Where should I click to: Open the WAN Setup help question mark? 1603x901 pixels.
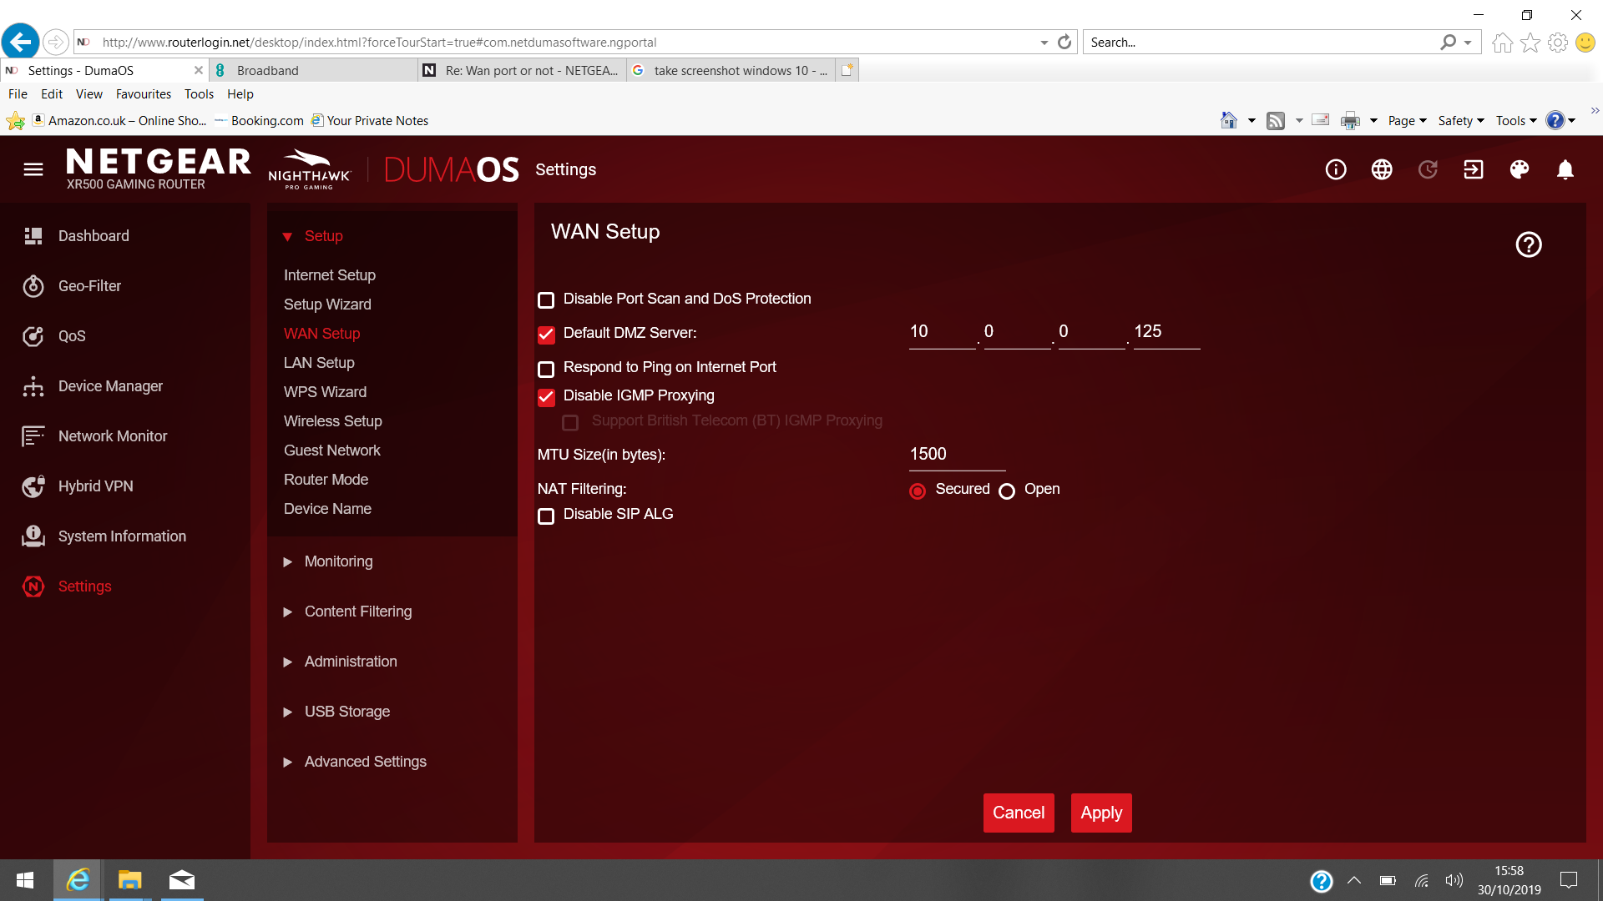click(x=1529, y=244)
